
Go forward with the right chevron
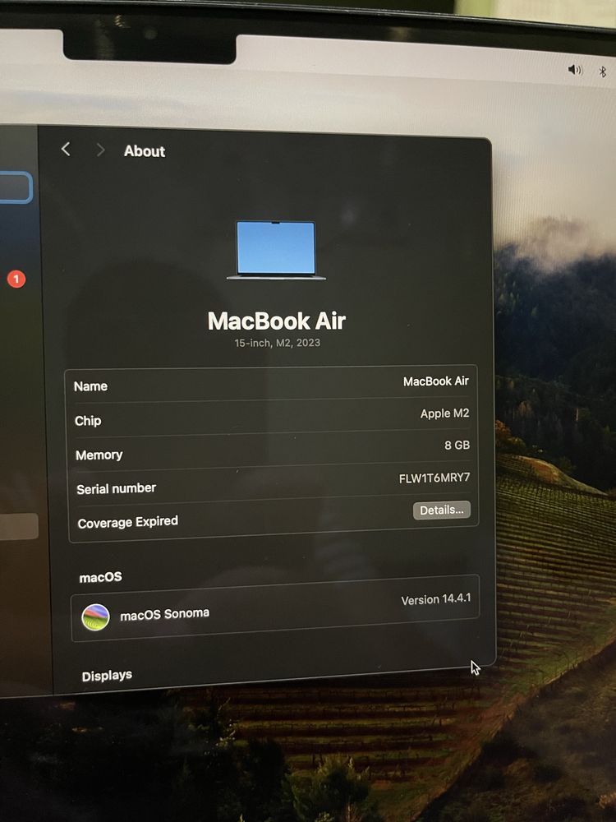[x=100, y=150]
